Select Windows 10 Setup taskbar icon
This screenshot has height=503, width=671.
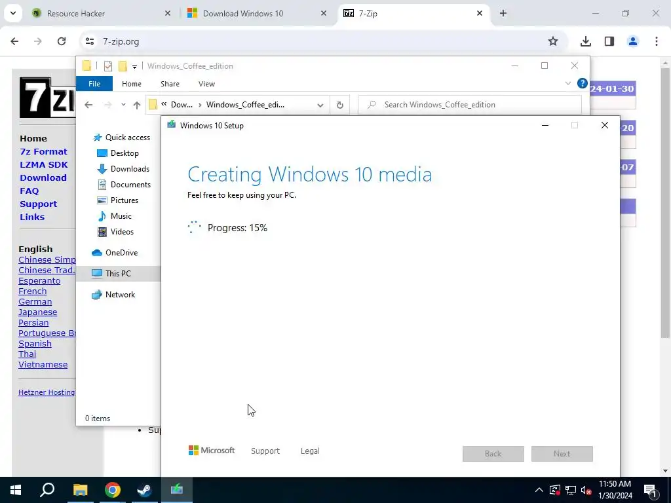[177, 490]
